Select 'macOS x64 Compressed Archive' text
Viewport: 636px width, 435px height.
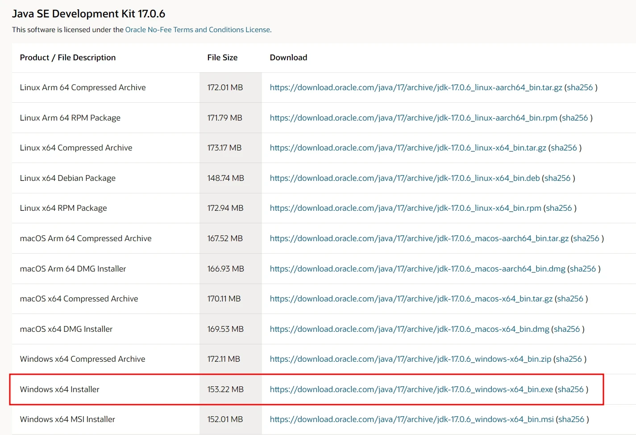pos(79,299)
